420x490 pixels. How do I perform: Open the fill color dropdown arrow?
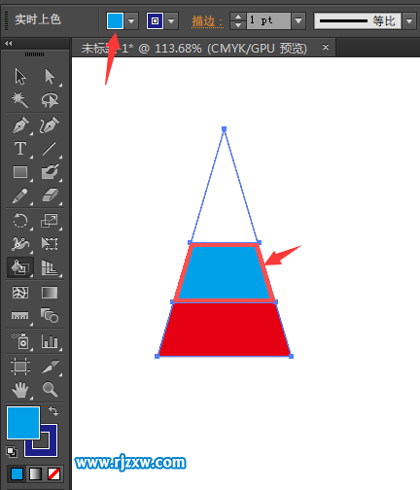131,21
